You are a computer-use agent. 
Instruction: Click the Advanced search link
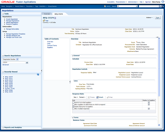(x=6, y=65)
